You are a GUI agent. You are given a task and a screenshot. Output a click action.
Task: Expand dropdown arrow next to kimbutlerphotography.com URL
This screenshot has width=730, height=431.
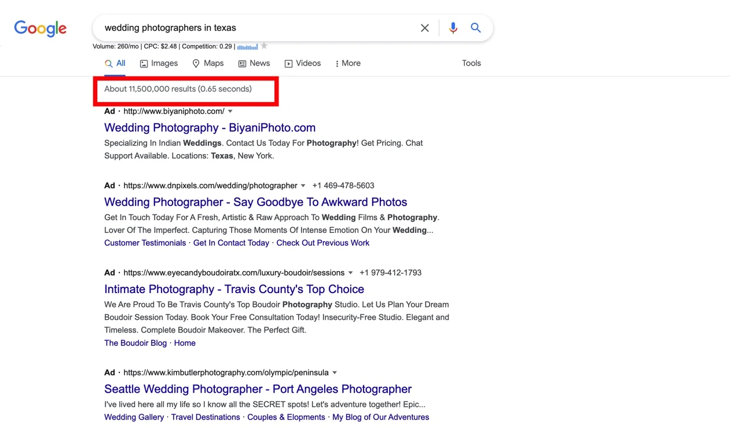coord(335,373)
